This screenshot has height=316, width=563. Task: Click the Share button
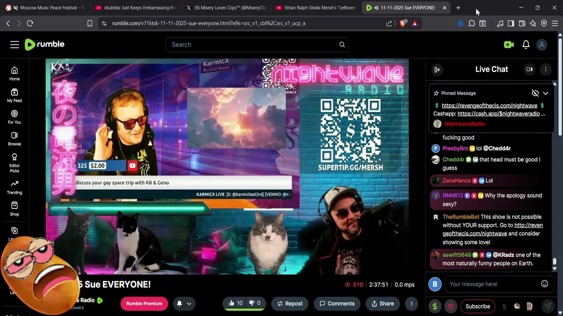tap(383, 303)
